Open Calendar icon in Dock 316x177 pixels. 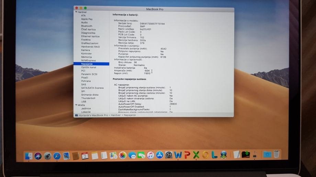[x=85, y=156]
